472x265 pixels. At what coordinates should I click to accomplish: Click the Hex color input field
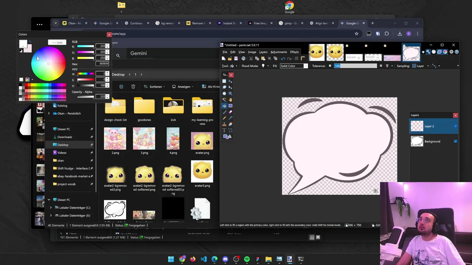click(102, 64)
